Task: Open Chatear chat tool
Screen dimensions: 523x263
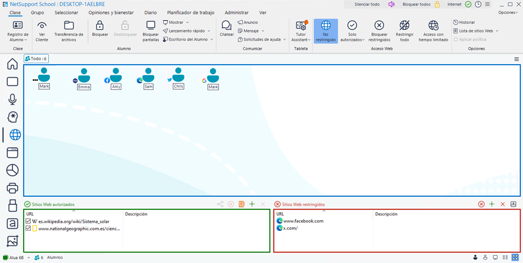Action: [226, 29]
